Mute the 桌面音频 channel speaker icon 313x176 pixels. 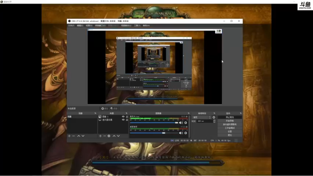pos(181,133)
